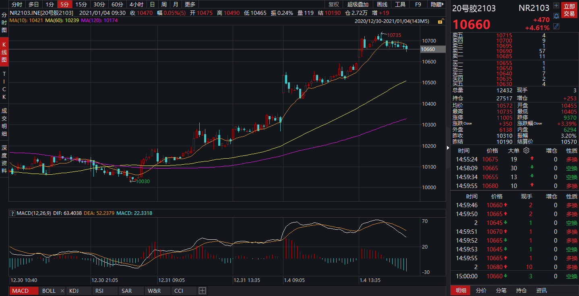579x296 pixels.
Task: Open 明细 tab at bottom right
Action: pos(461,290)
